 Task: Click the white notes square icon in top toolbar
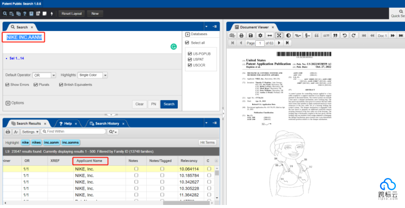click(44, 14)
